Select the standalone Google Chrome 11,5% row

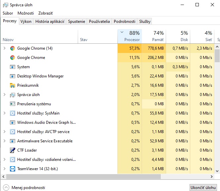[x=108, y=58]
